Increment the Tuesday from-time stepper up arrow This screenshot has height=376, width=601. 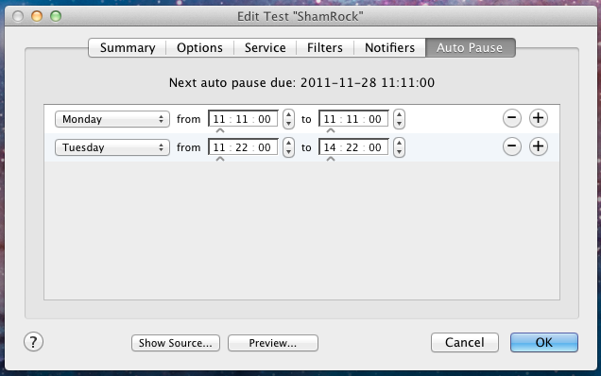[288, 143]
